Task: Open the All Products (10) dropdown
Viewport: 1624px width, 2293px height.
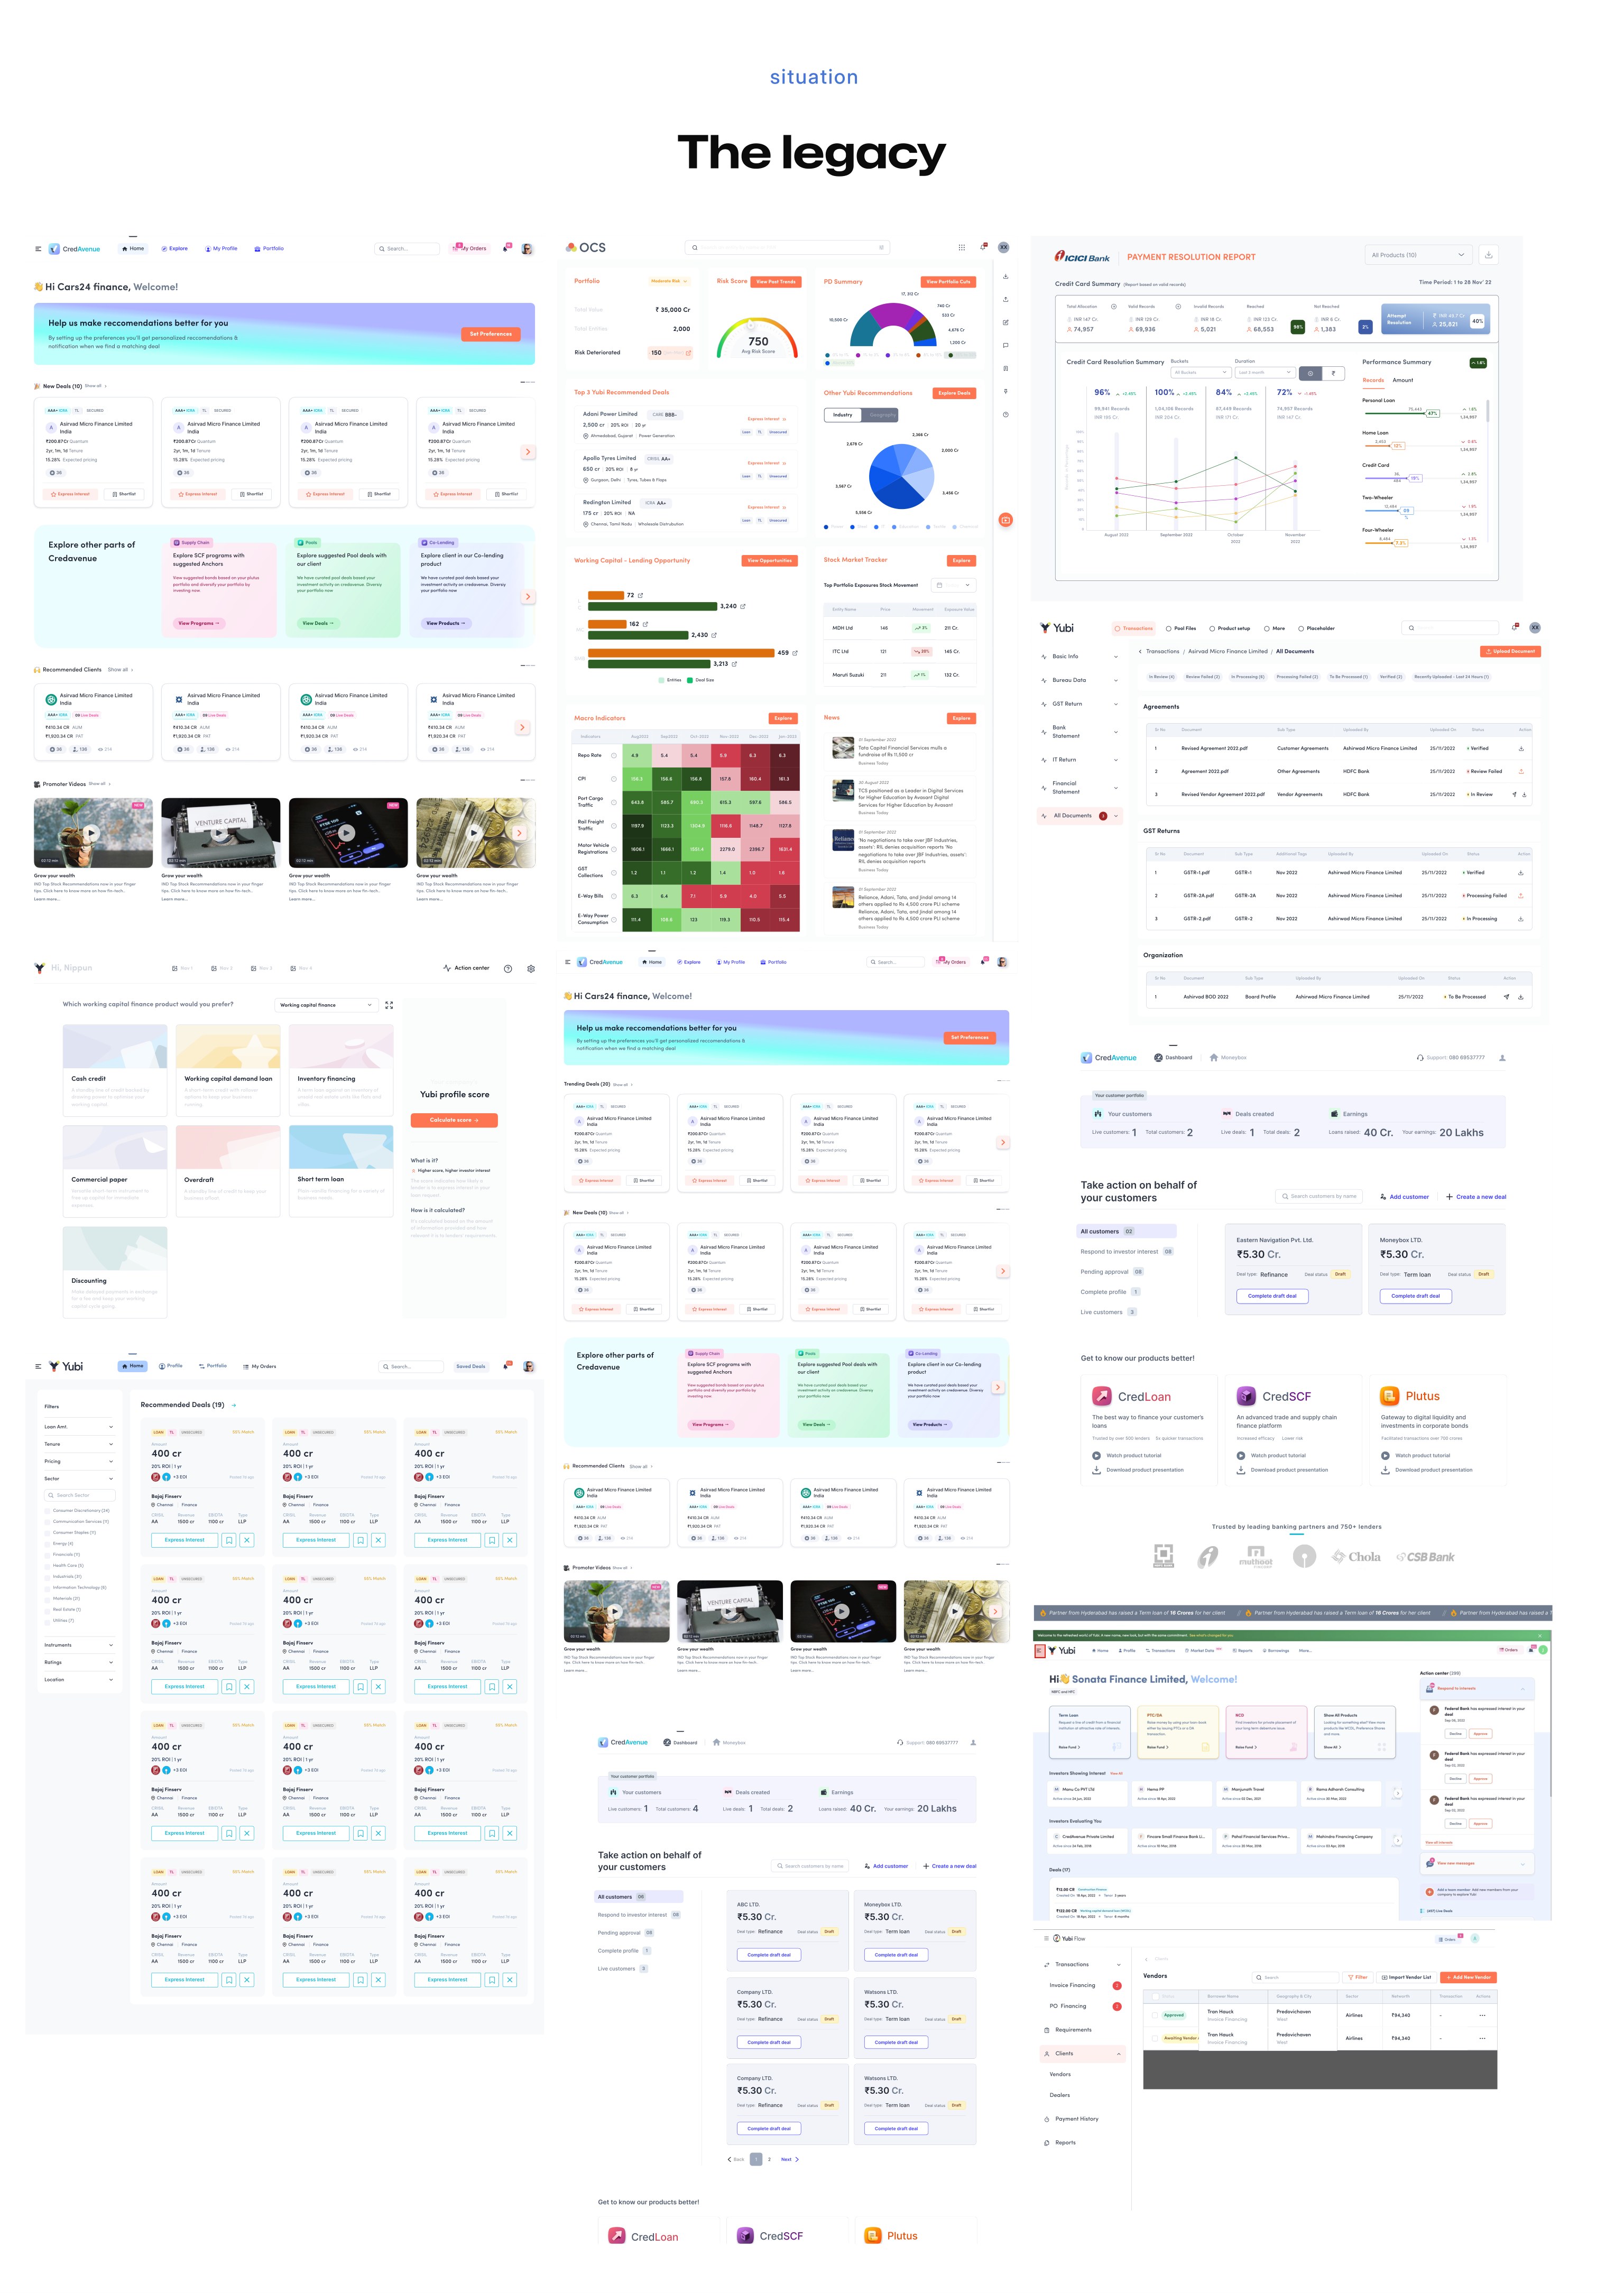Action: [1419, 255]
